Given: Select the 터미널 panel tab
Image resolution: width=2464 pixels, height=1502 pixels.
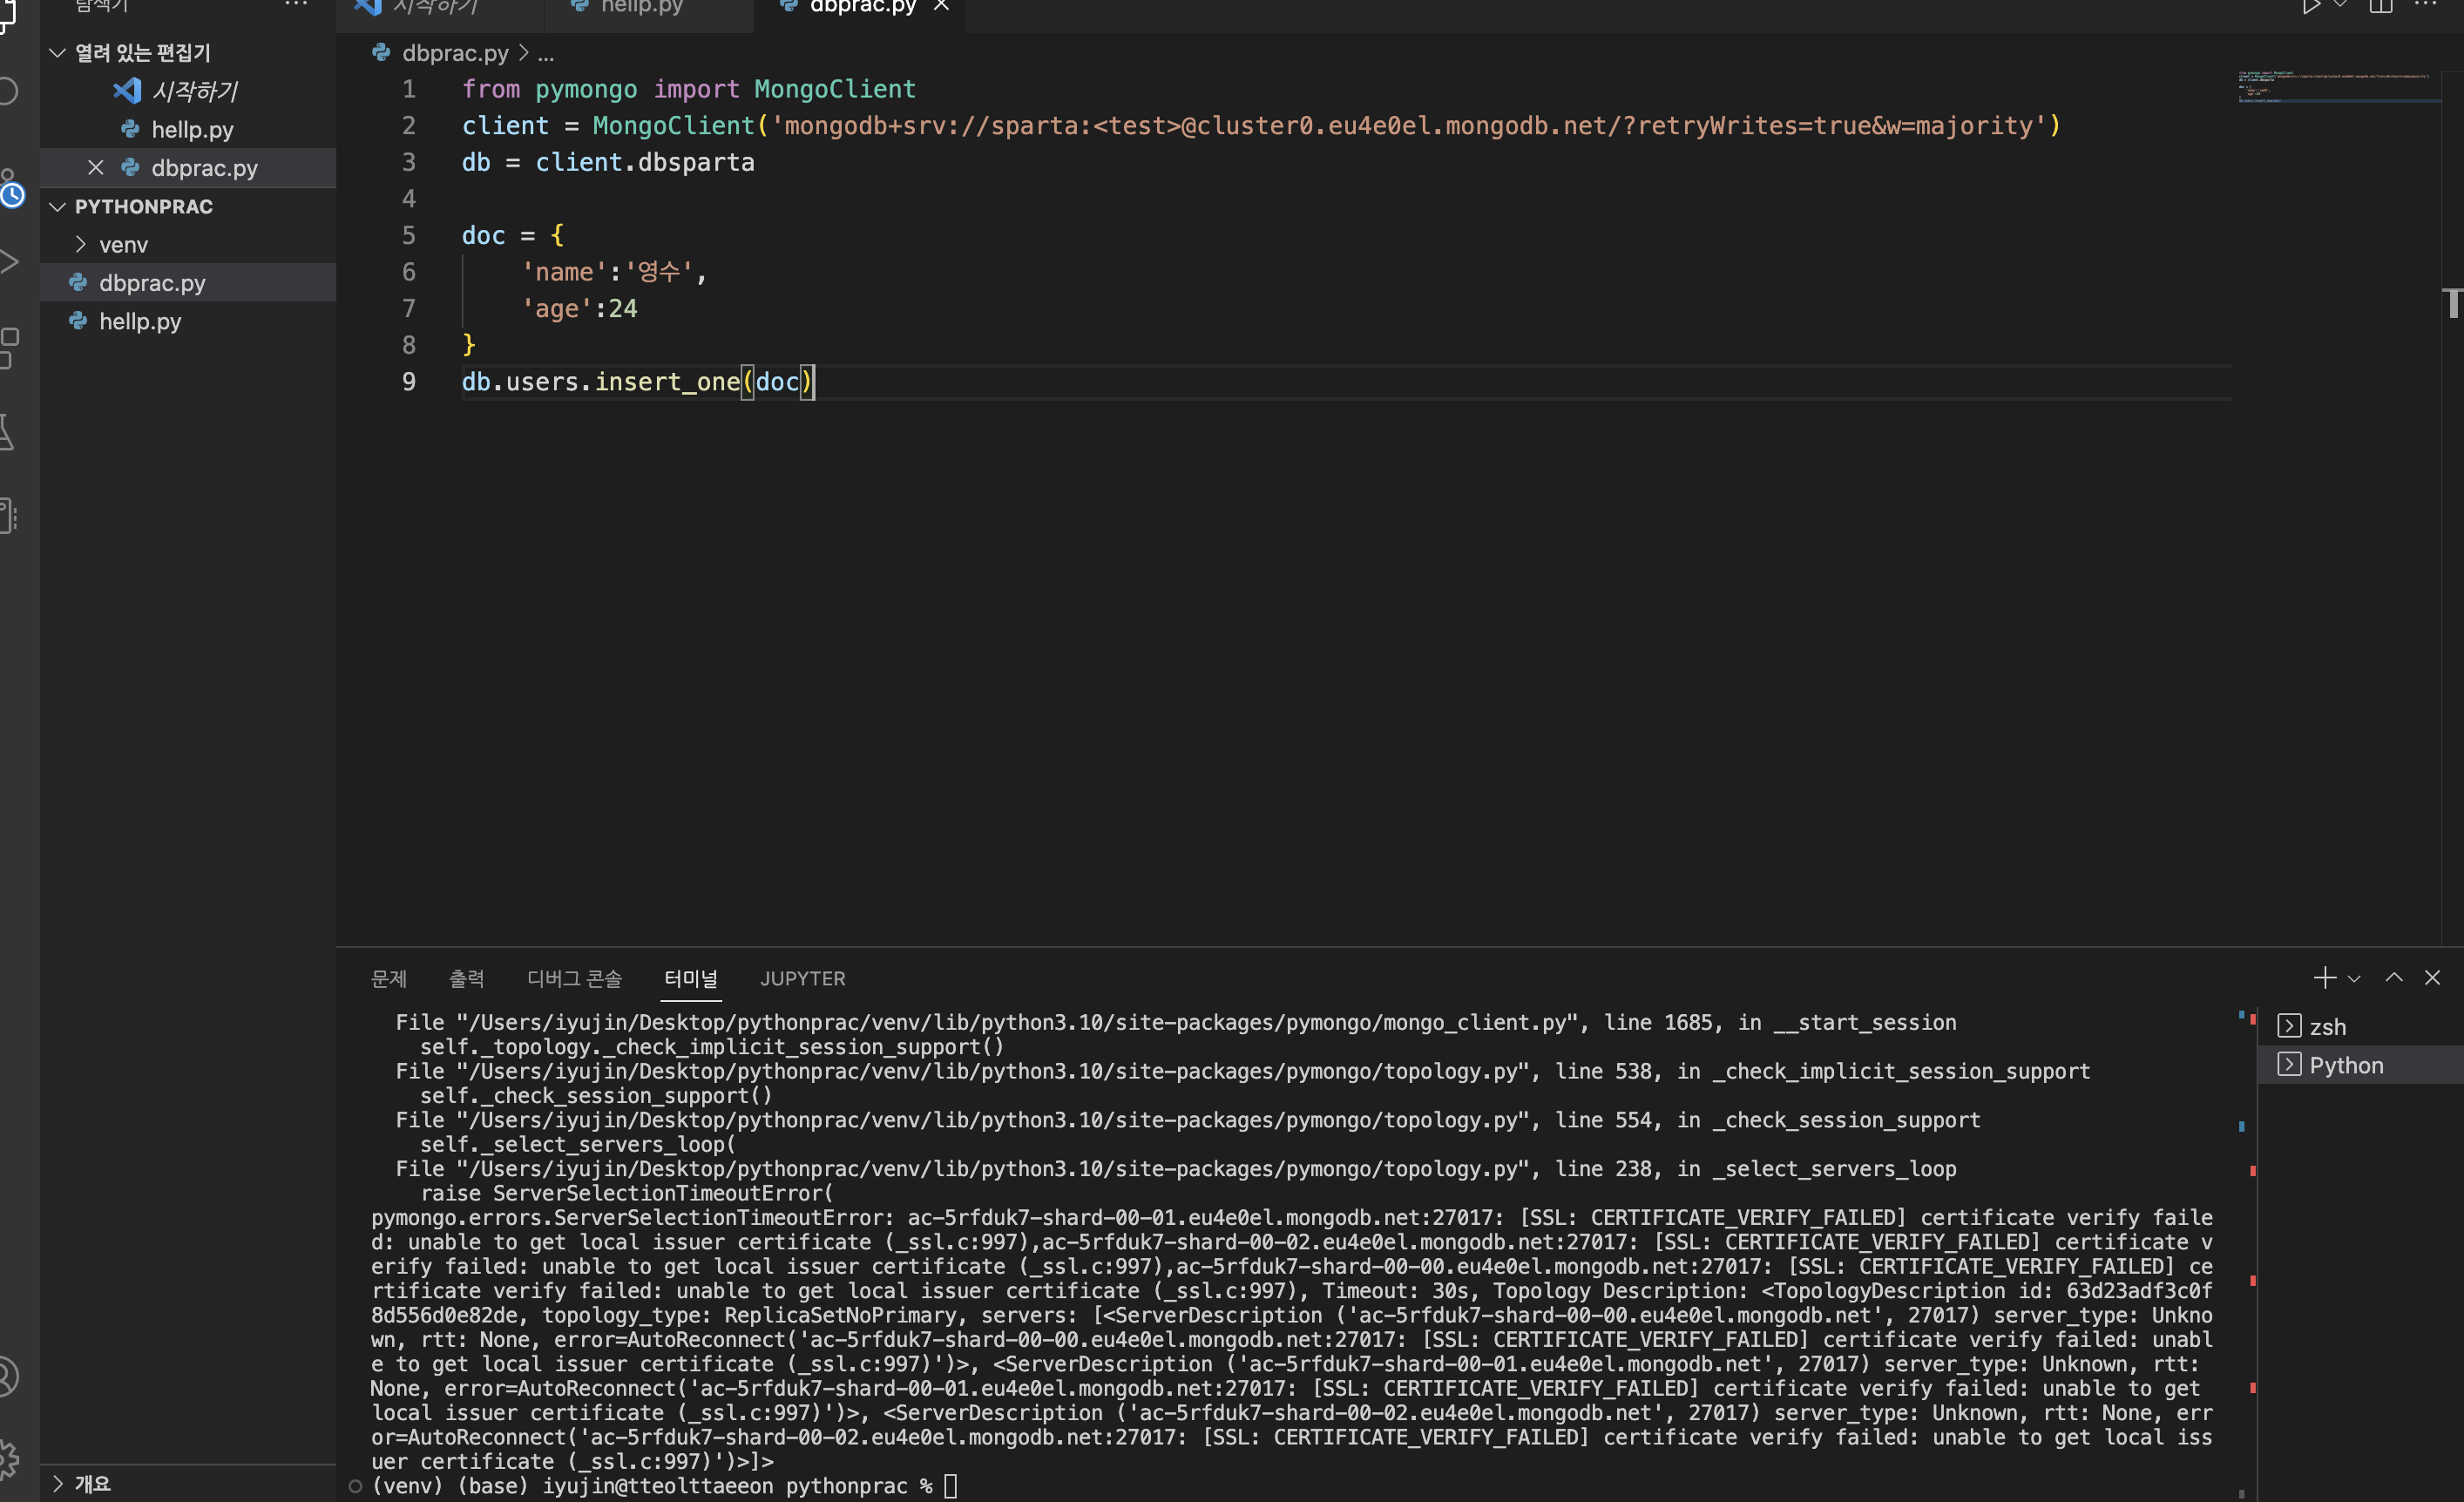Looking at the screenshot, I should 691,978.
